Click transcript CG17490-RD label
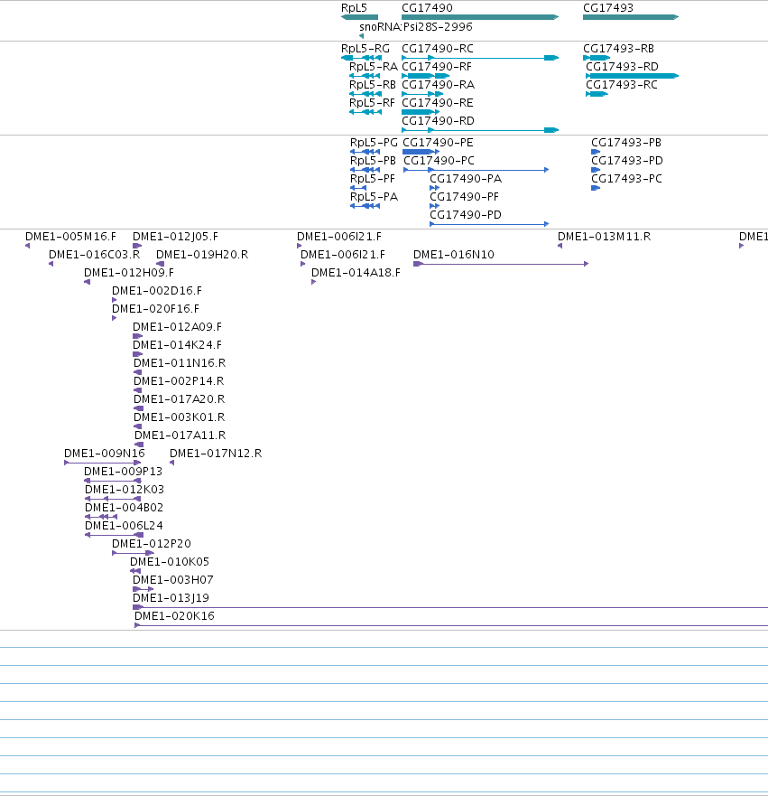The height and width of the screenshot is (796, 768). click(438, 121)
